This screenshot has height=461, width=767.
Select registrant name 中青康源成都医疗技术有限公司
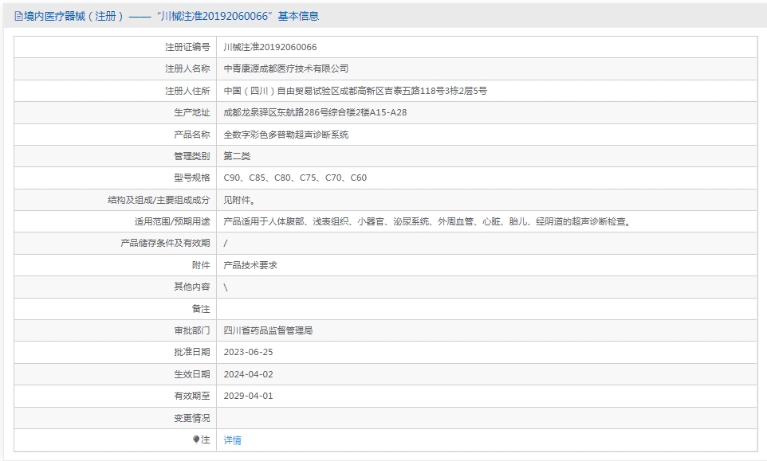[x=286, y=68]
